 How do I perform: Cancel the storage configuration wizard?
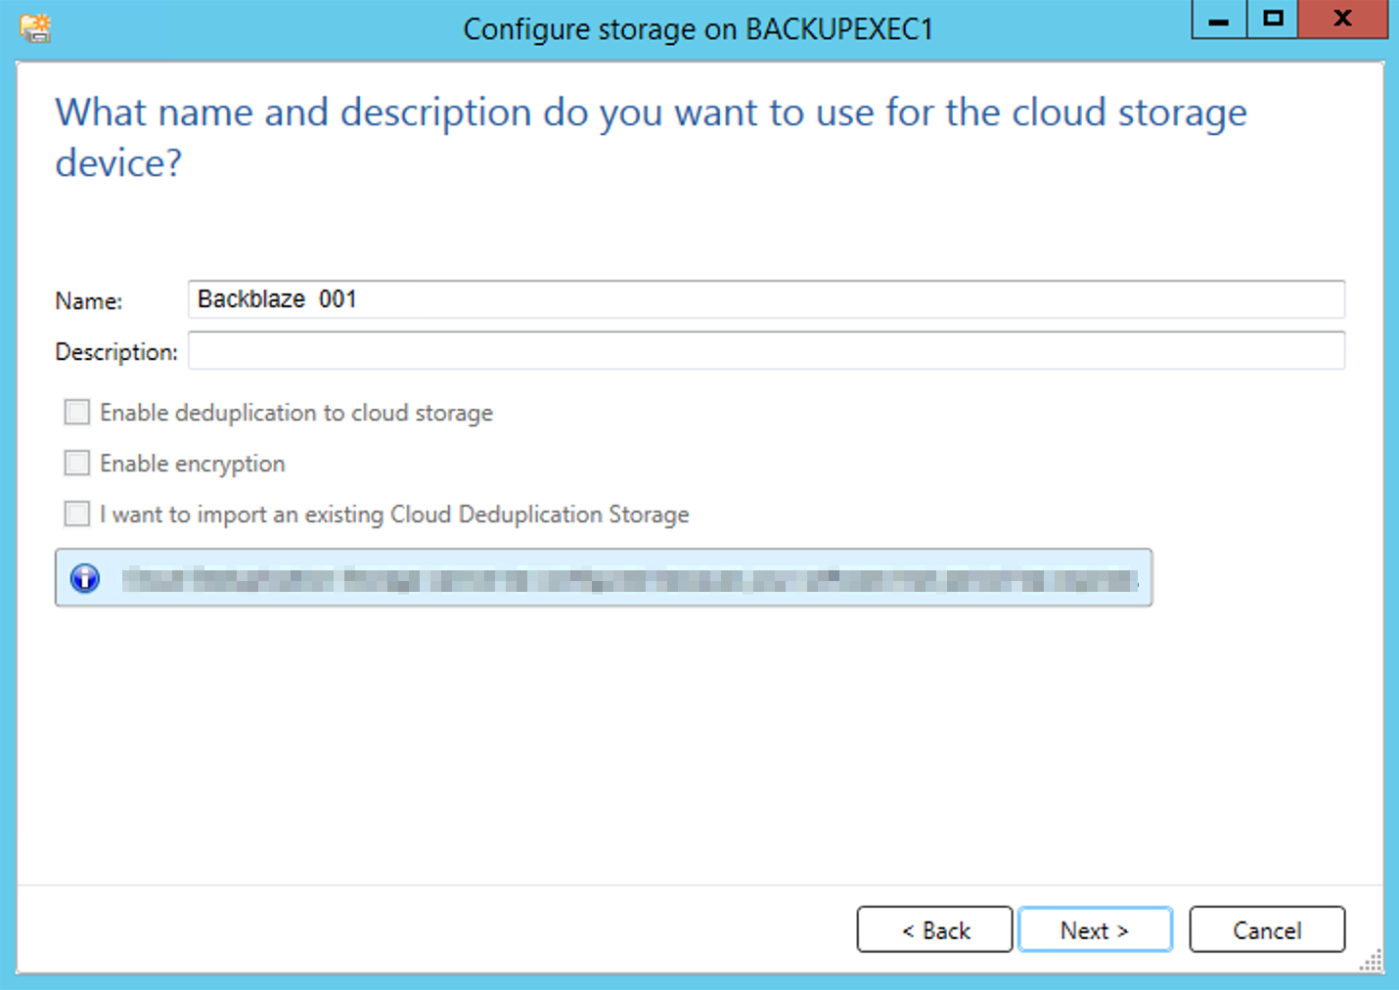click(x=1267, y=929)
